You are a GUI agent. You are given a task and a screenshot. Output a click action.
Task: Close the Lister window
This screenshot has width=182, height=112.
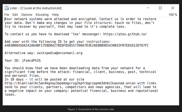(172, 8)
